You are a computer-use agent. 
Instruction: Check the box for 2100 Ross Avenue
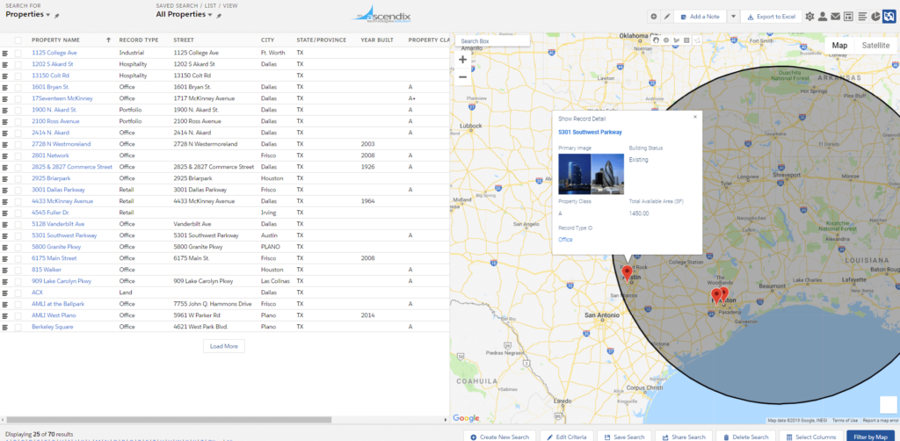point(18,121)
